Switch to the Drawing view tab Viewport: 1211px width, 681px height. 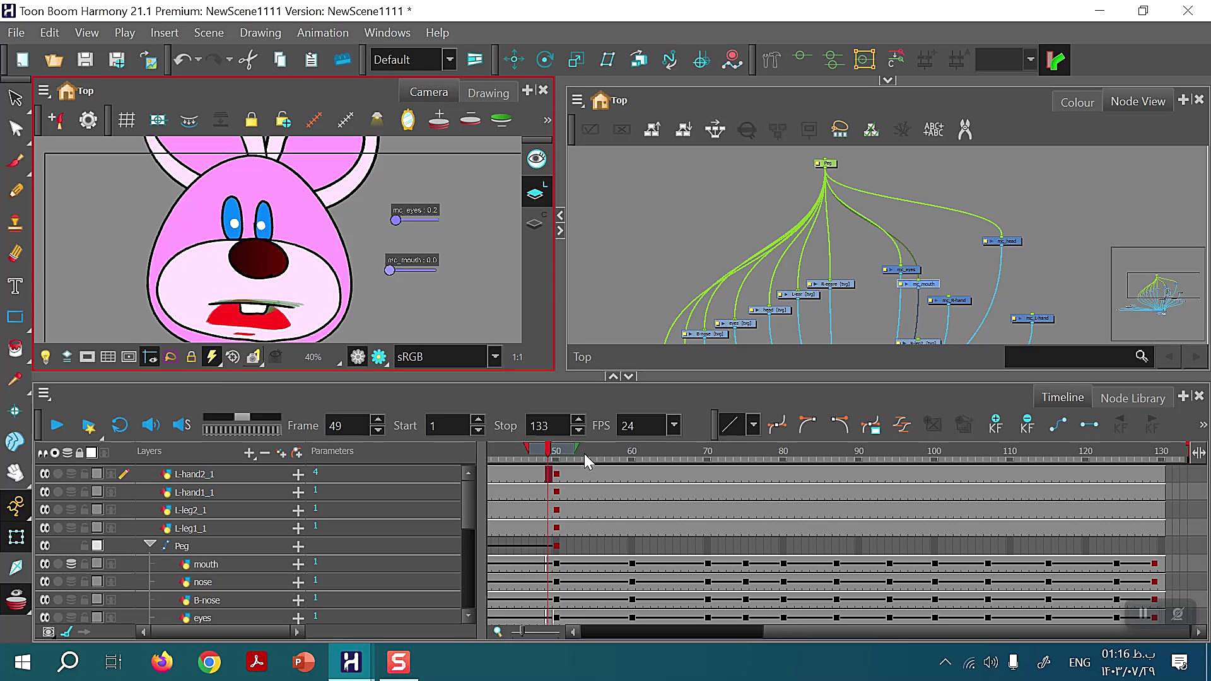point(488,93)
